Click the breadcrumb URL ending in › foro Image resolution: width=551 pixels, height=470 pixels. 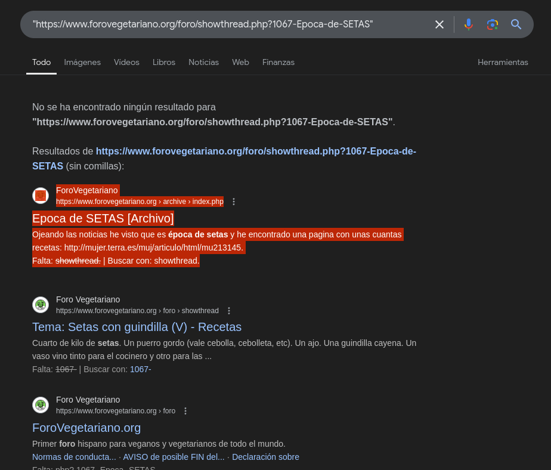tap(116, 411)
